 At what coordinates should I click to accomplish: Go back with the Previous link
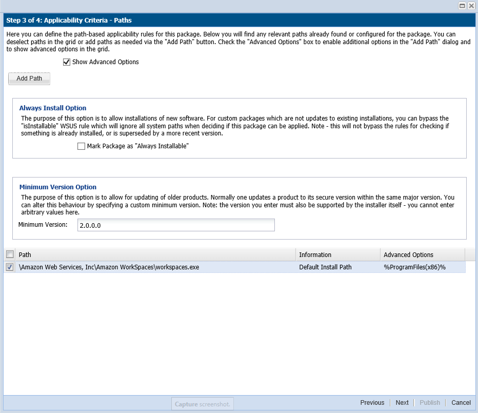(372, 403)
